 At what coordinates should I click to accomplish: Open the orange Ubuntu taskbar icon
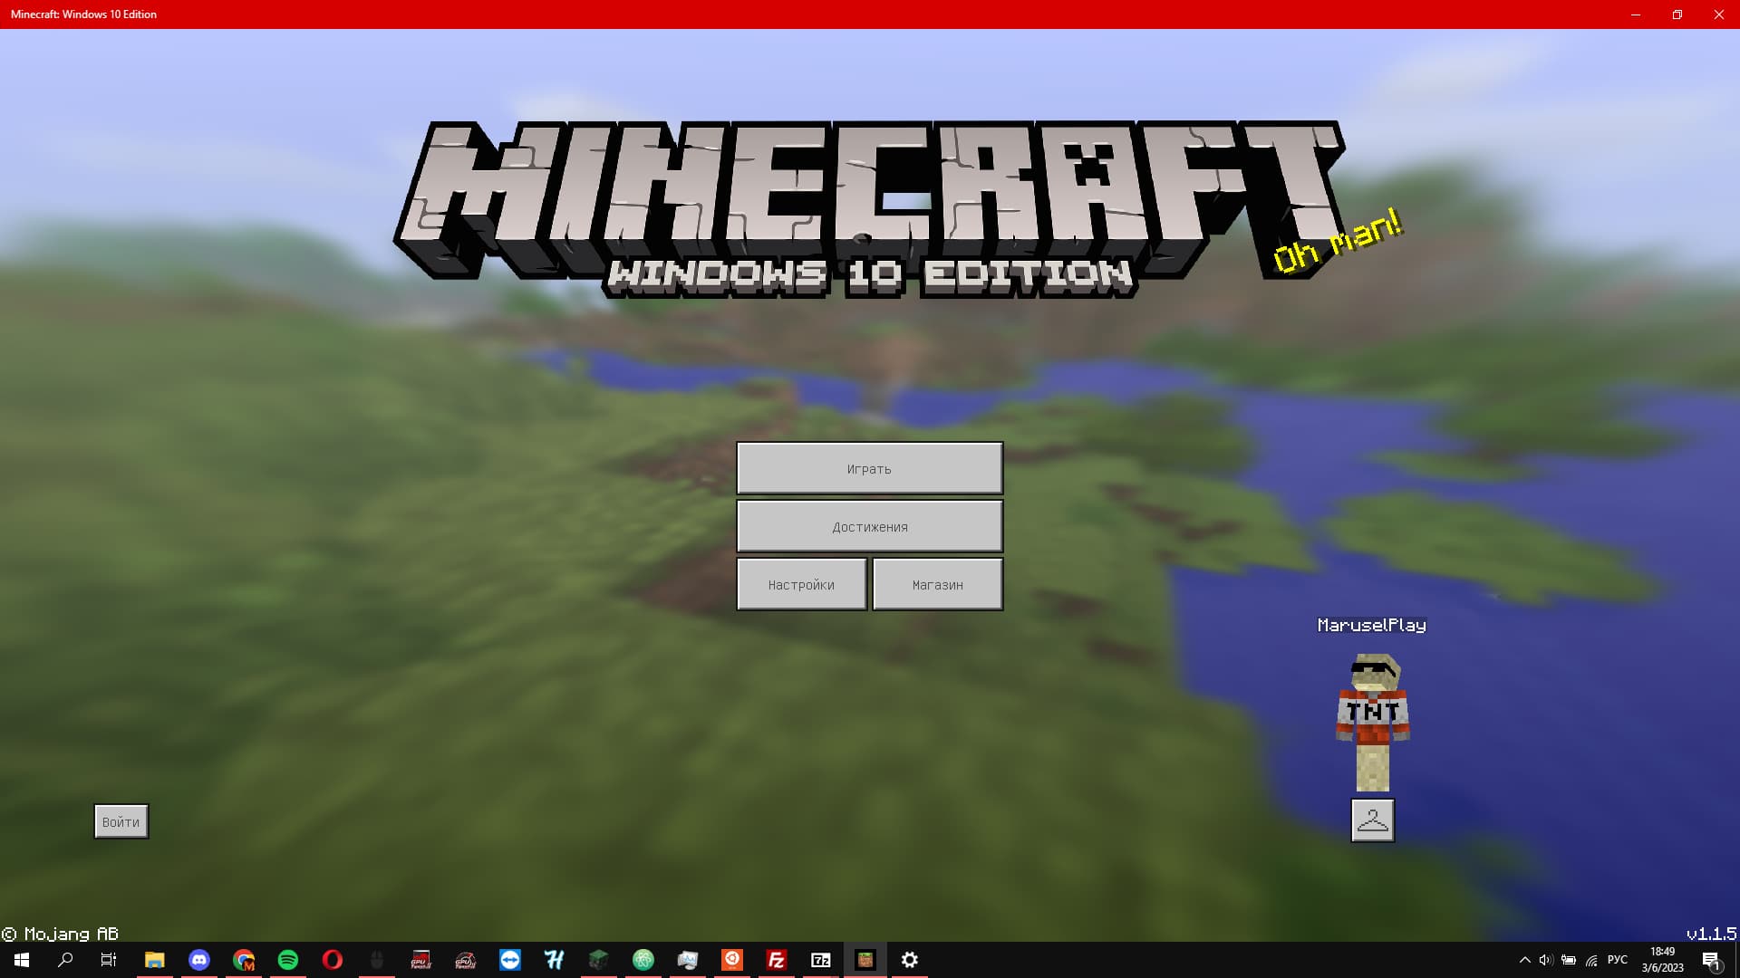point(732,960)
